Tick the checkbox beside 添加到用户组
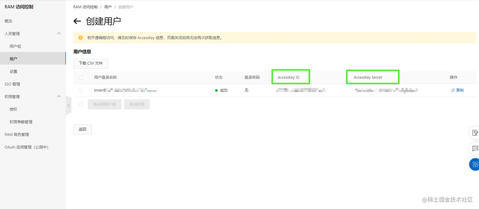The image size is (479, 209). tap(80, 104)
